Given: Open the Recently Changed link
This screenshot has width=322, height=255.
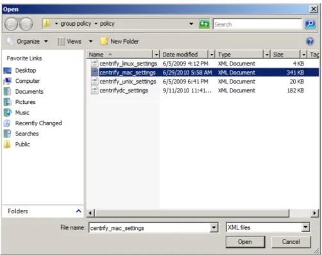Looking at the screenshot, I should [x=38, y=123].
